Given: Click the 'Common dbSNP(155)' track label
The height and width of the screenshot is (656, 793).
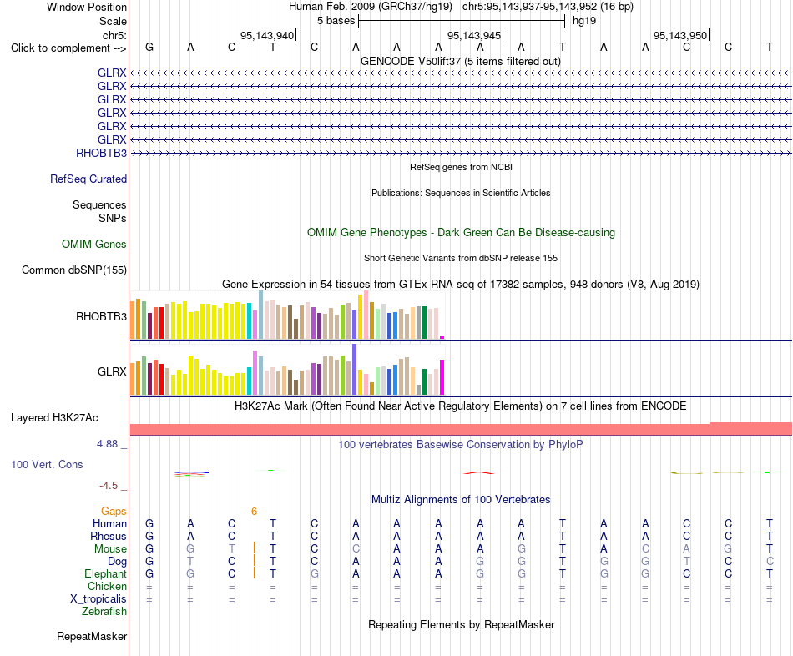Looking at the screenshot, I should pyautogui.click(x=74, y=270).
